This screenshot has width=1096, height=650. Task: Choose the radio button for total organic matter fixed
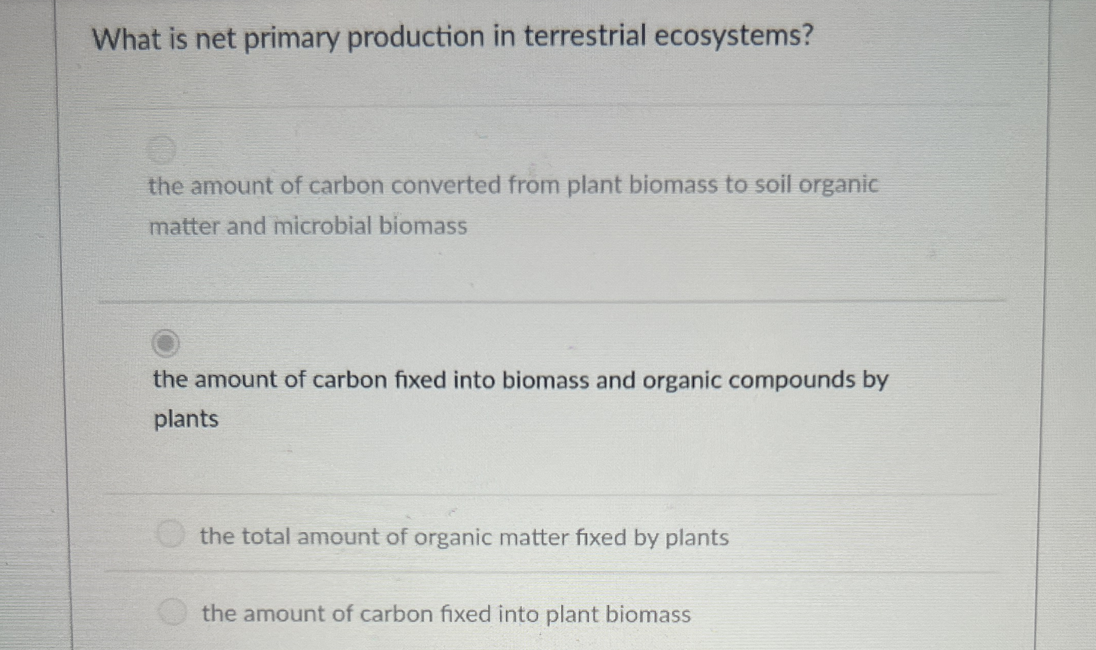[171, 534]
